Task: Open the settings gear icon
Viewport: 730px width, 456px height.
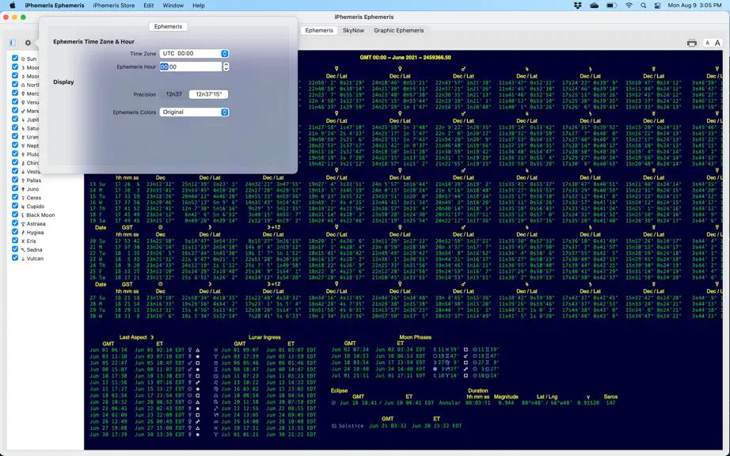Action: coord(28,43)
